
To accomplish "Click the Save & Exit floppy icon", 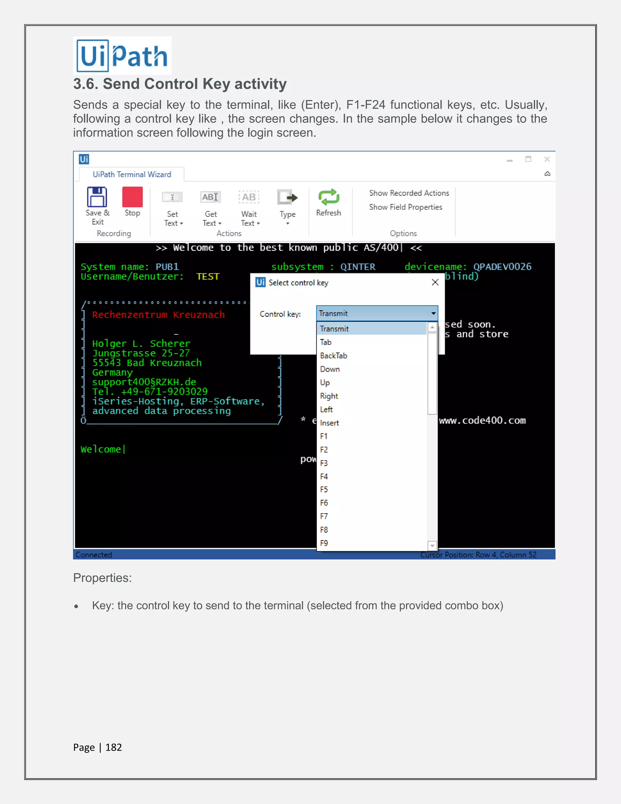I will (97, 197).
